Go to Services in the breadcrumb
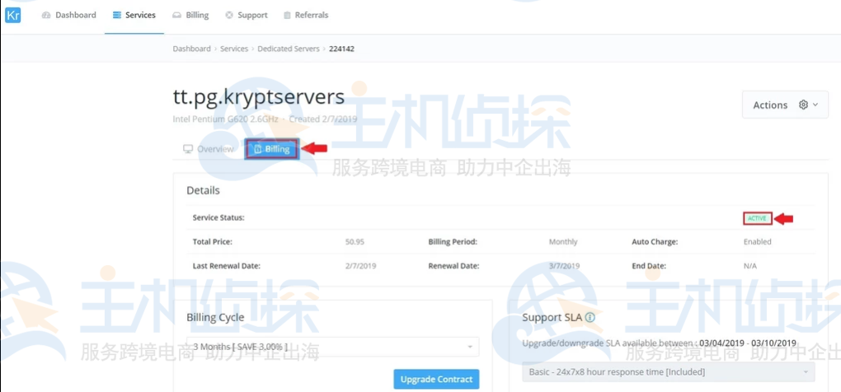The height and width of the screenshot is (392, 841). pyautogui.click(x=234, y=49)
